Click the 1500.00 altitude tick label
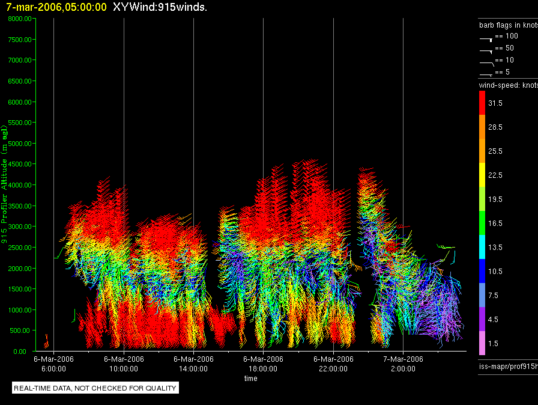538x405 pixels. (x=20, y=289)
